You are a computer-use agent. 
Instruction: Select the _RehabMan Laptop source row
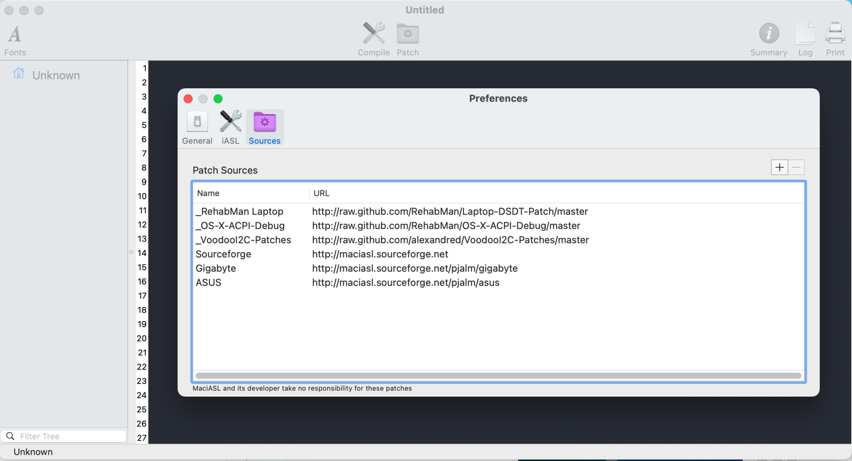499,211
